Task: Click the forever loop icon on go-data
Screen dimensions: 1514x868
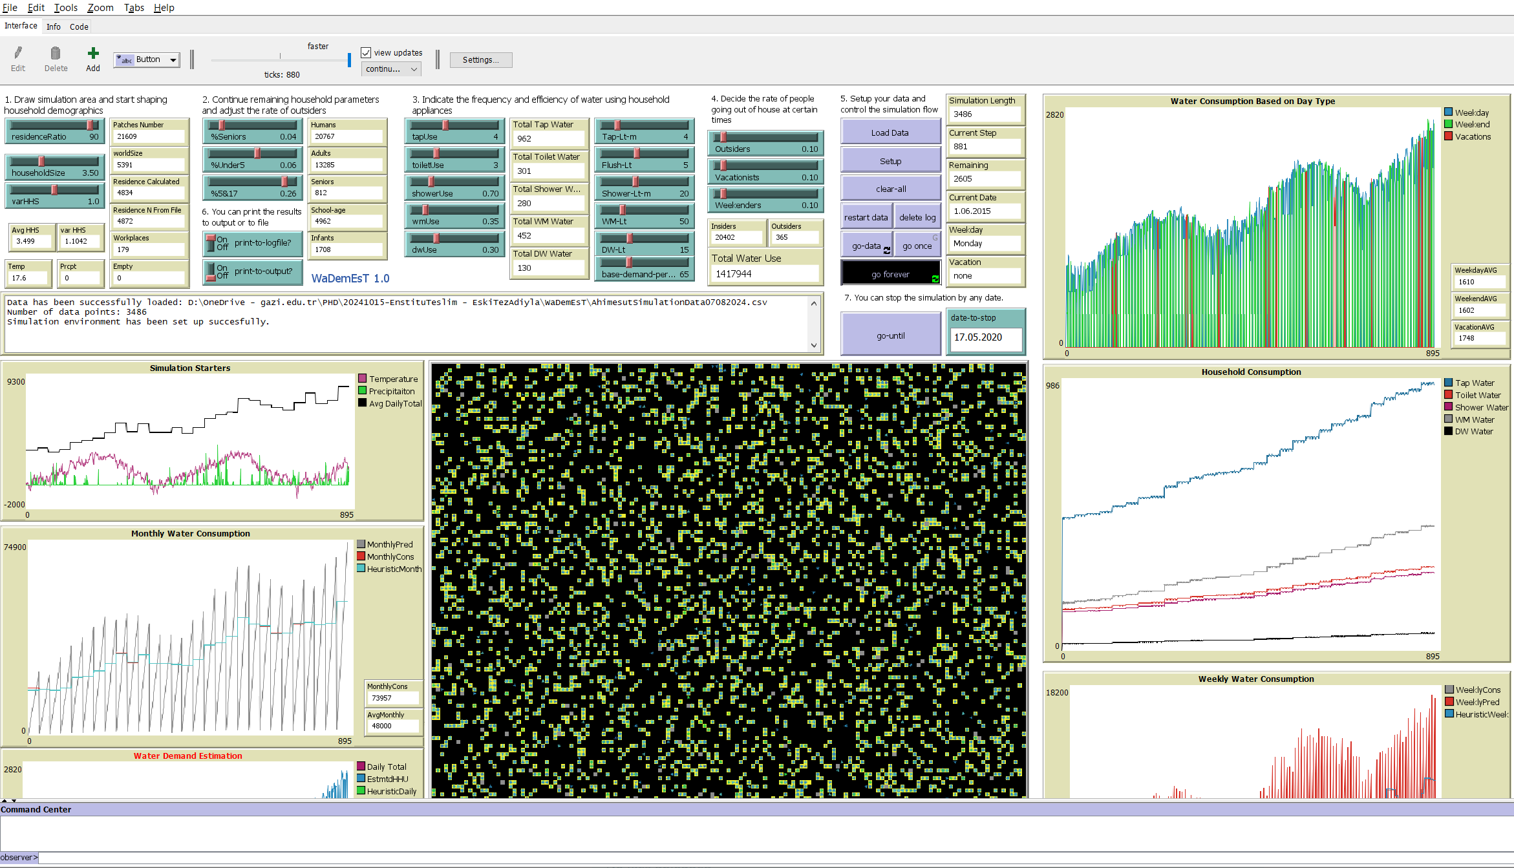Action: (887, 249)
